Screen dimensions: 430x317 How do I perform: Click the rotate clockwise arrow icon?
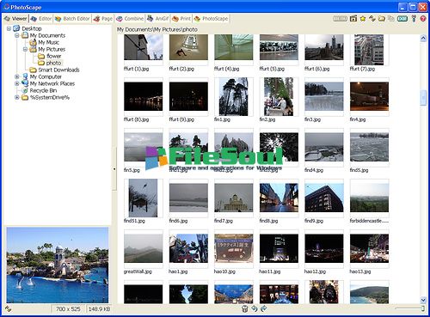pyautogui.click(x=263, y=308)
